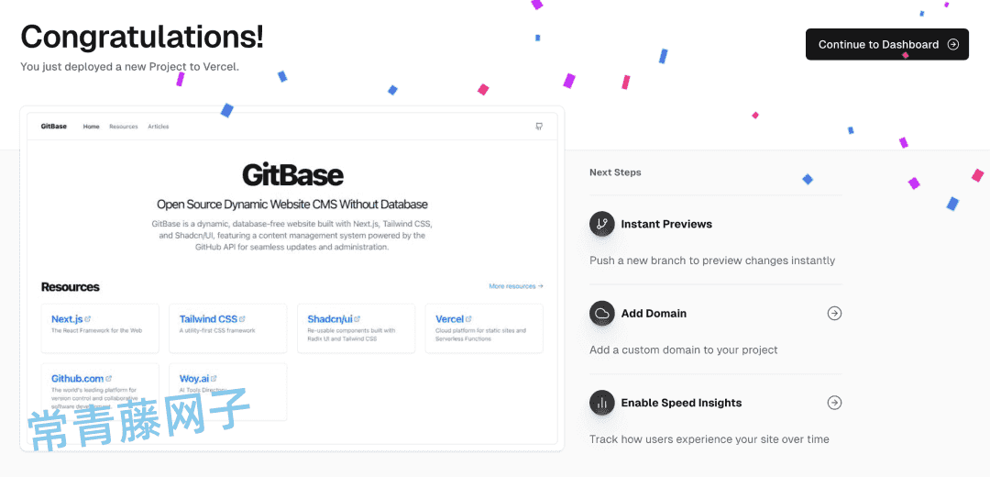990x477 pixels.
Task: Click the Add Domain heading
Action: (x=654, y=314)
